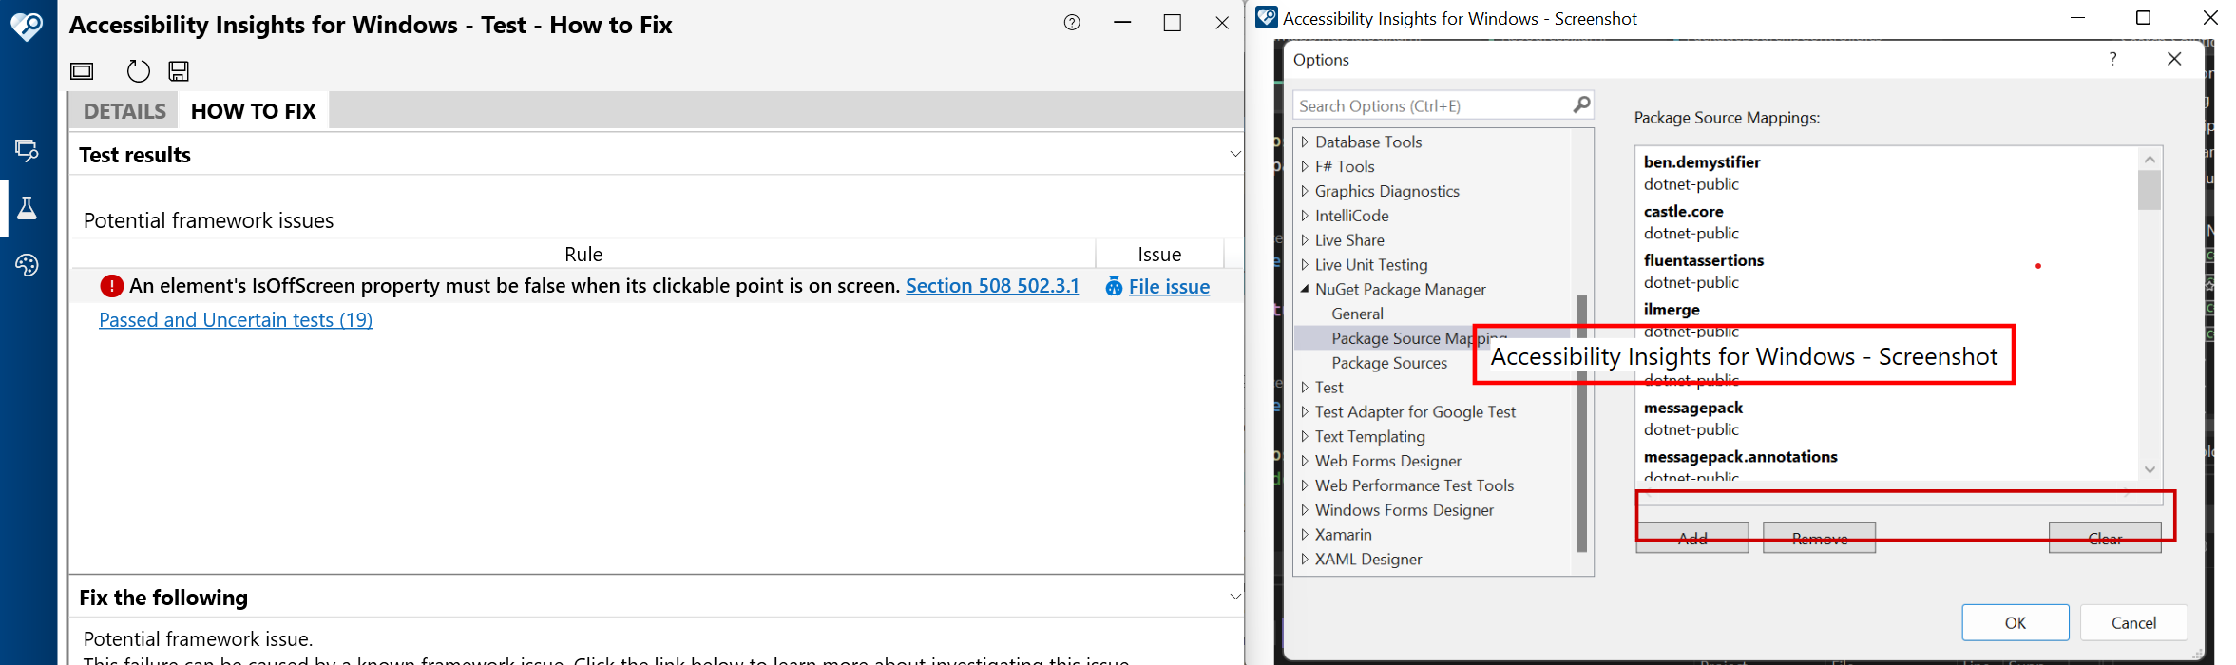The image size is (2236, 665).
Task: Select the HOW TO FIX tab
Action: pos(254,111)
